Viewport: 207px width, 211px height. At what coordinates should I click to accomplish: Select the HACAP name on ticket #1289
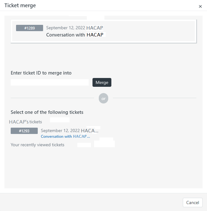click(x=95, y=28)
